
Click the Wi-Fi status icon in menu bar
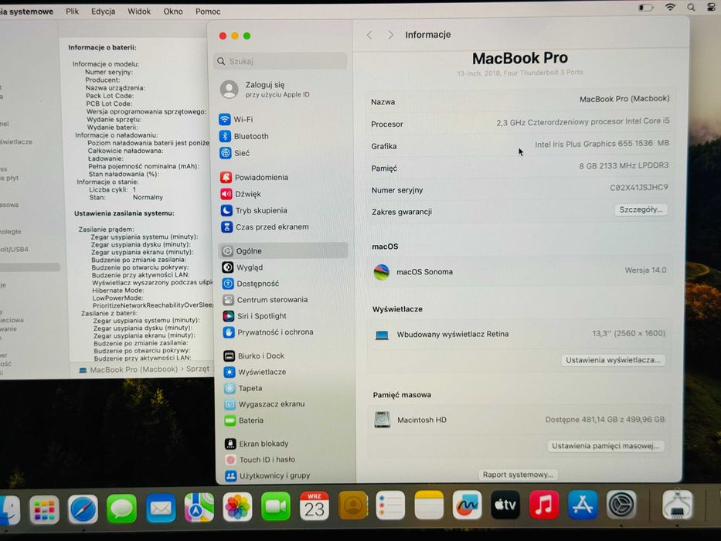pyautogui.click(x=671, y=7)
